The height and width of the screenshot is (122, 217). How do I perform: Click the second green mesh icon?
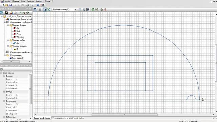97,9
